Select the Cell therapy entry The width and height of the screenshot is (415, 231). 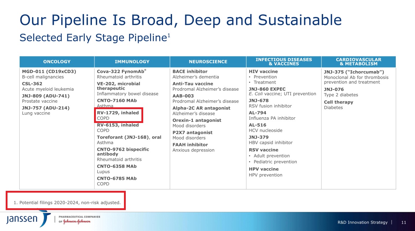click(338, 102)
